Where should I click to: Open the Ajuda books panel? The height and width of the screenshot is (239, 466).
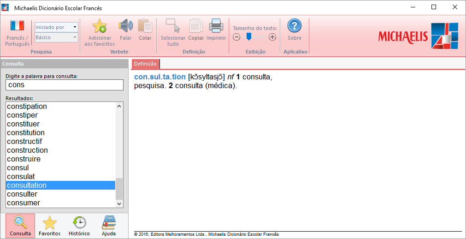click(109, 226)
